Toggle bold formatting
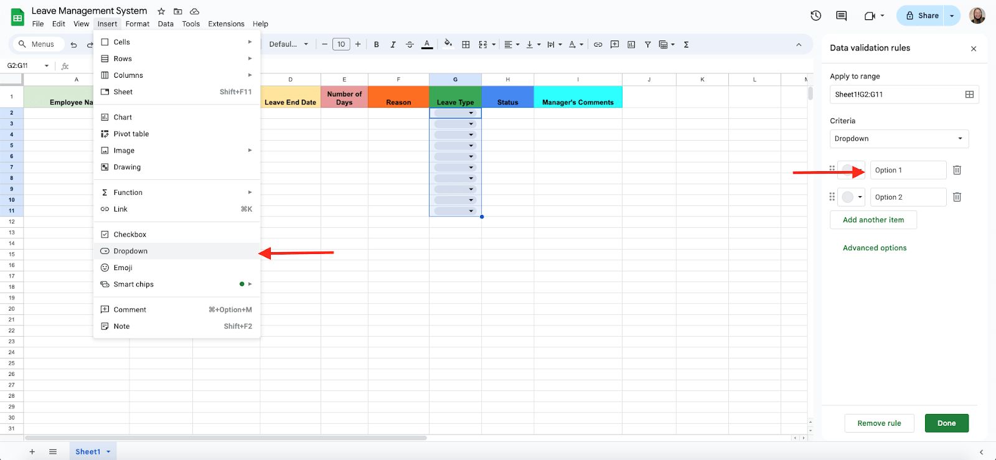The height and width of the screenshot is (460, 996). click(377, 44)
